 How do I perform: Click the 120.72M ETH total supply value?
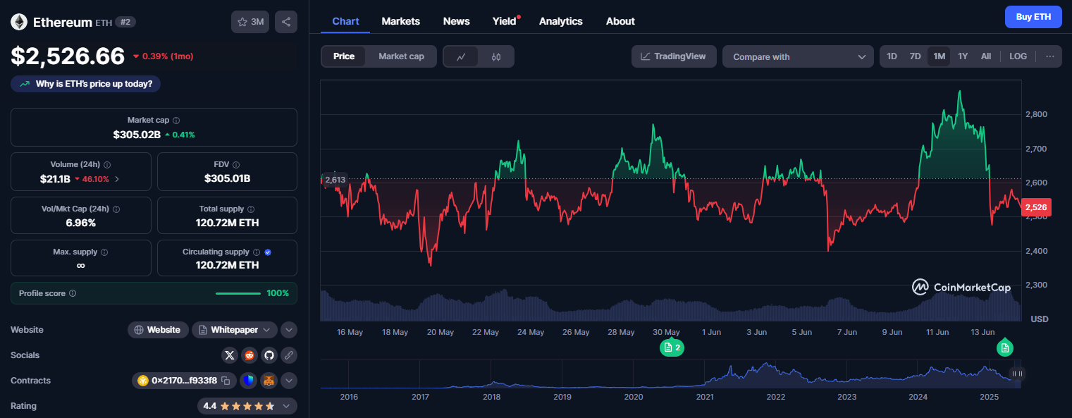coord(227,223)
